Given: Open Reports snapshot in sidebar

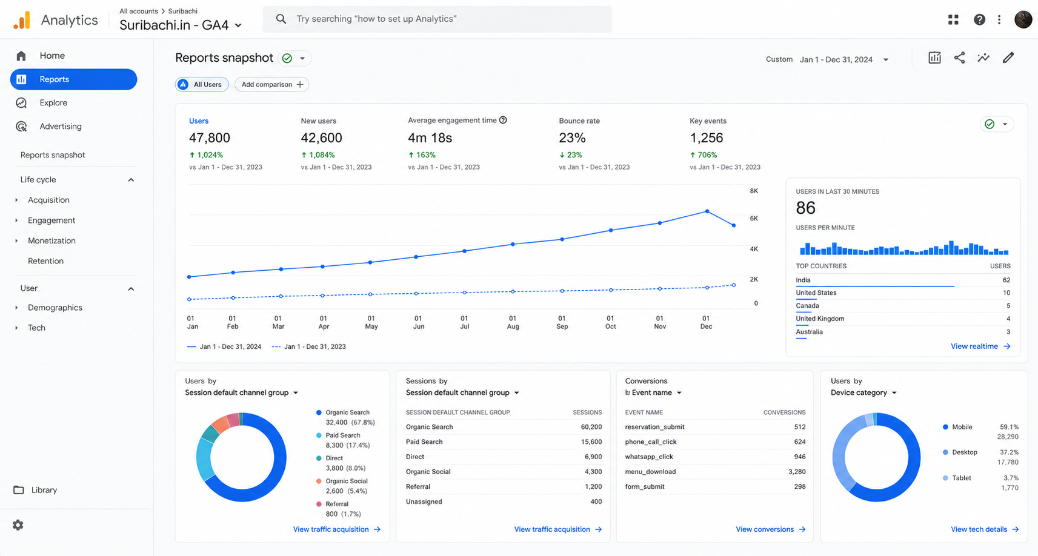Looking at the screenshot, I should point(53,155).
